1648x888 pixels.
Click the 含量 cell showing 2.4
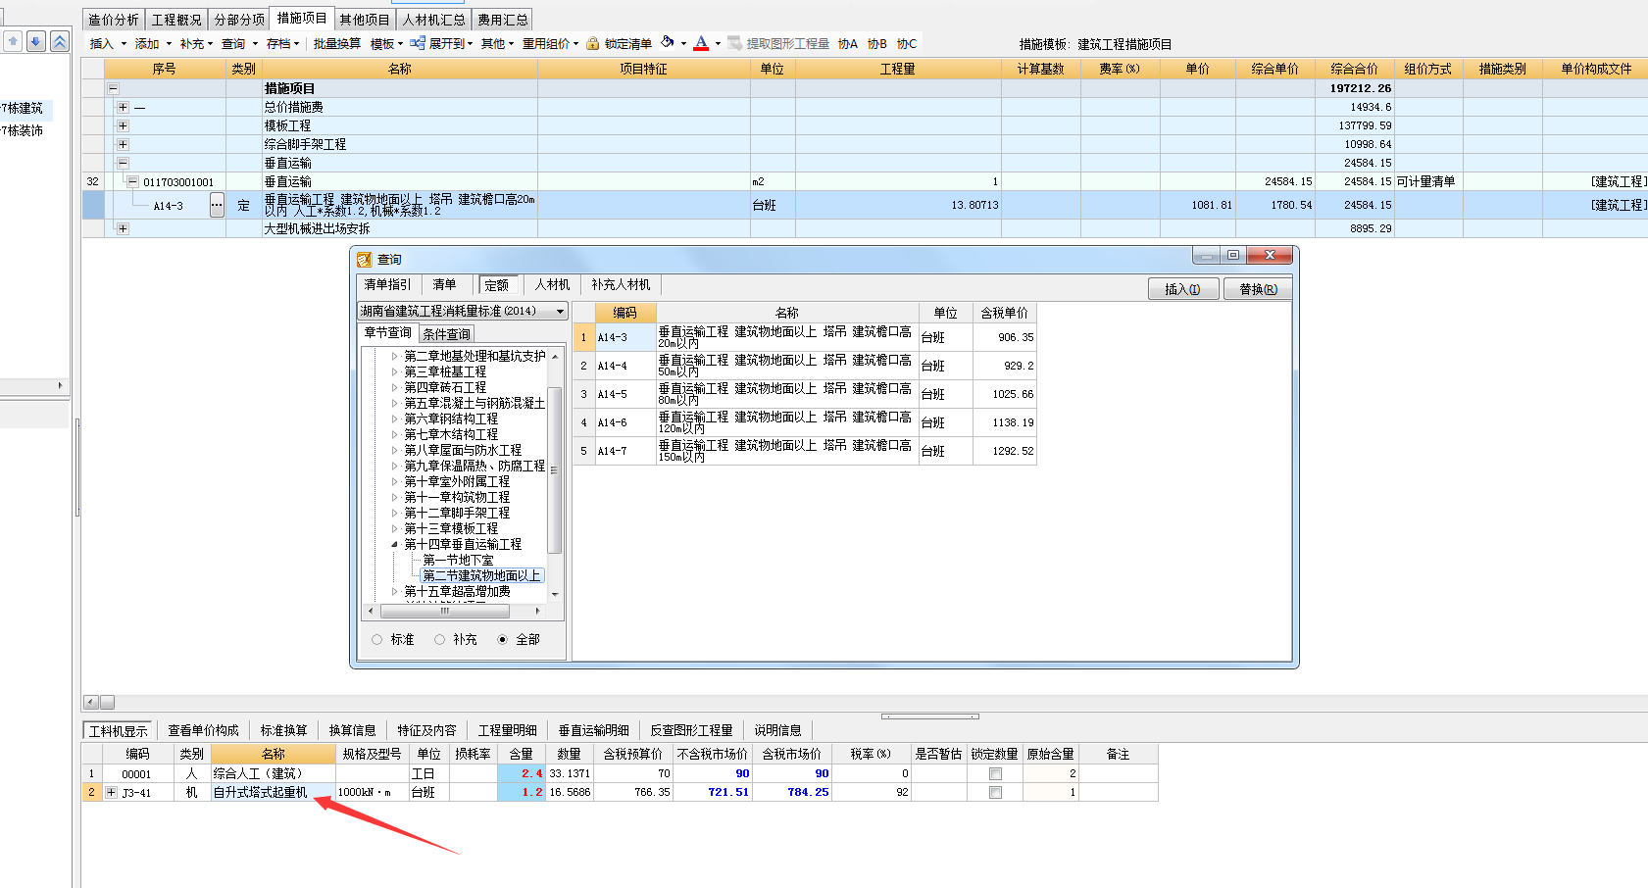(x=521, y=773)
